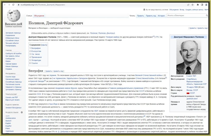Select the Читать tab
211x136 pixels.
(x=132, y=16)
